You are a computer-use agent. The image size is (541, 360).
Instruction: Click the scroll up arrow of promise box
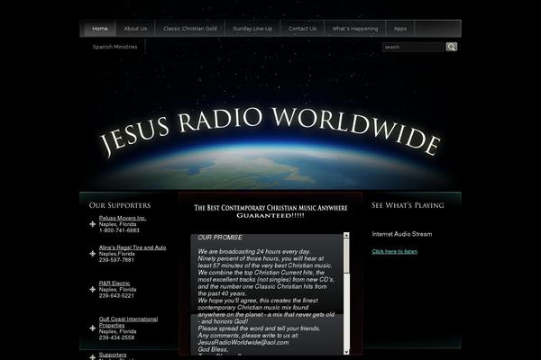coord(346,235)
